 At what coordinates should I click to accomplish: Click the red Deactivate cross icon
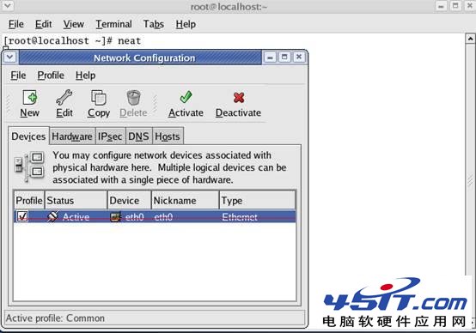click(x=239, y=97)
